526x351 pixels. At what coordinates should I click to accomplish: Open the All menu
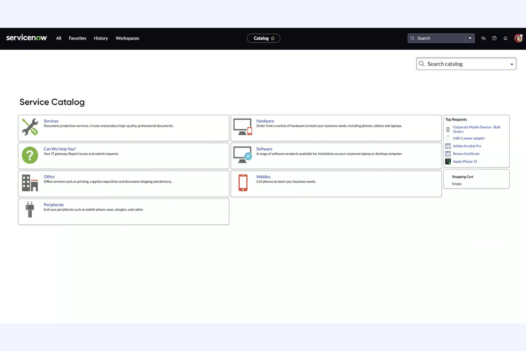(58, 38)
